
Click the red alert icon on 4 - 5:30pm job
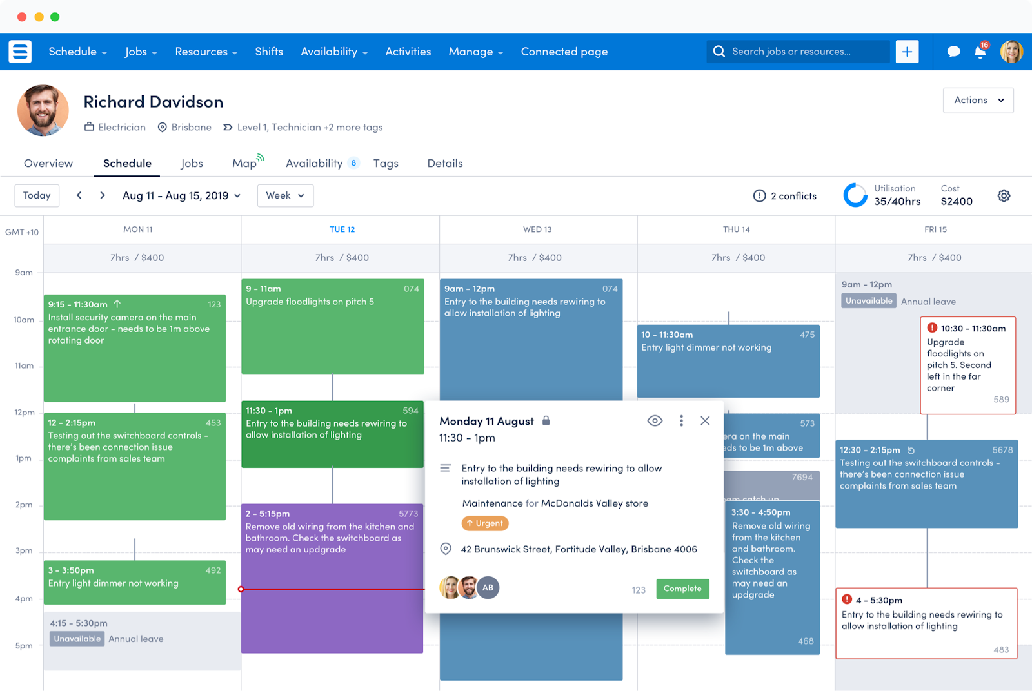pyautogui.click(x=847, y=599)
